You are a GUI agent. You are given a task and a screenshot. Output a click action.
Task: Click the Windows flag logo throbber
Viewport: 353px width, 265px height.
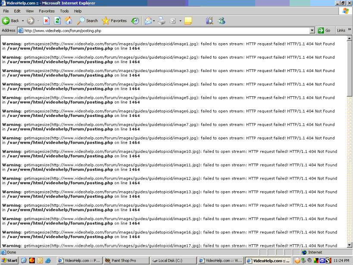tap(346, 11)
